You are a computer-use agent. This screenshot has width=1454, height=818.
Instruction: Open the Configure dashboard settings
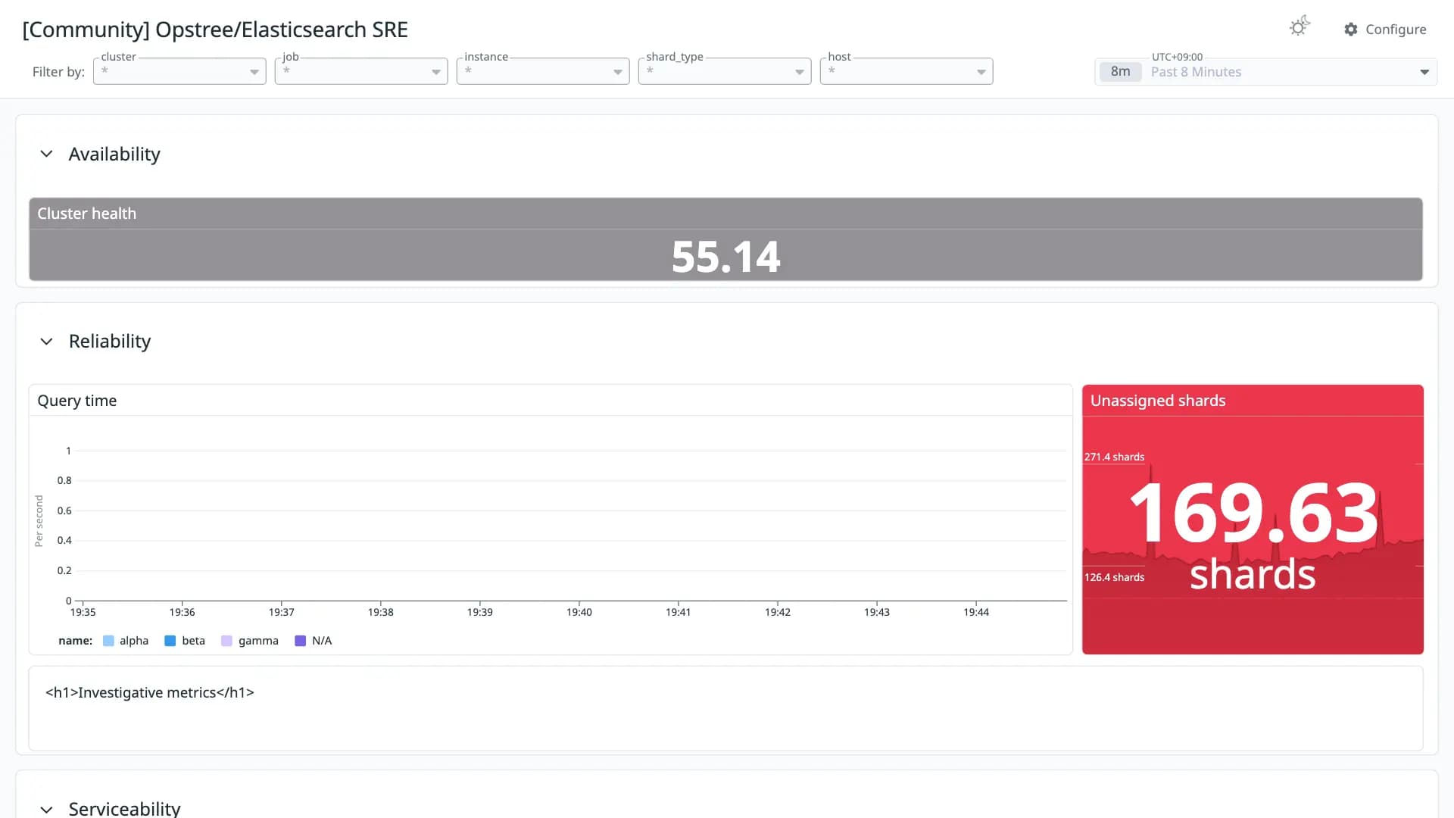(1385, 30)
